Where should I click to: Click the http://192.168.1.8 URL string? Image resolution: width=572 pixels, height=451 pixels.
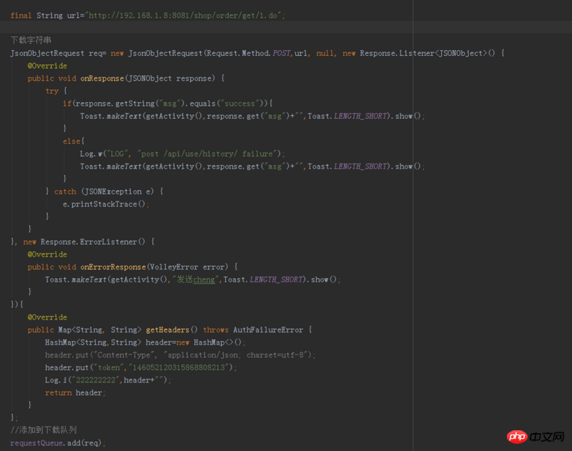coord(184,15)
